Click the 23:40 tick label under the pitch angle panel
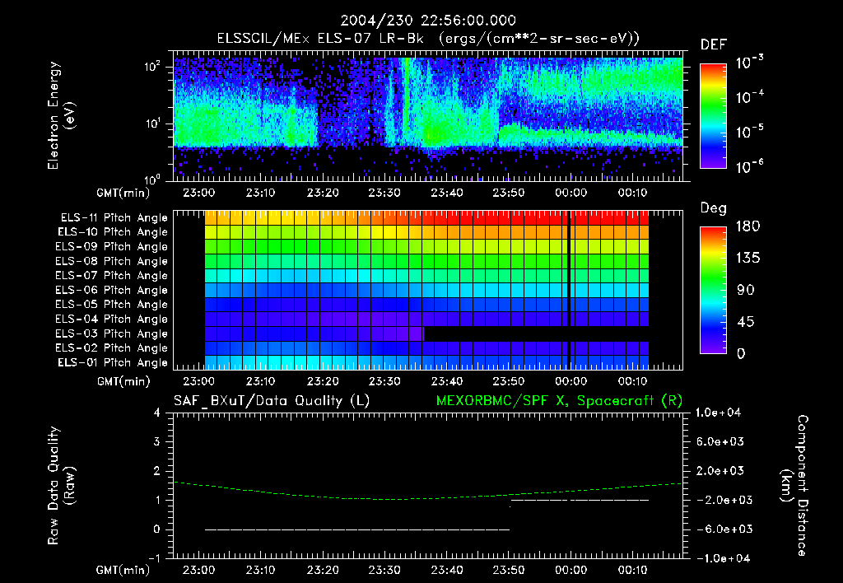843x583 pixels. click(x=447, y=381)
